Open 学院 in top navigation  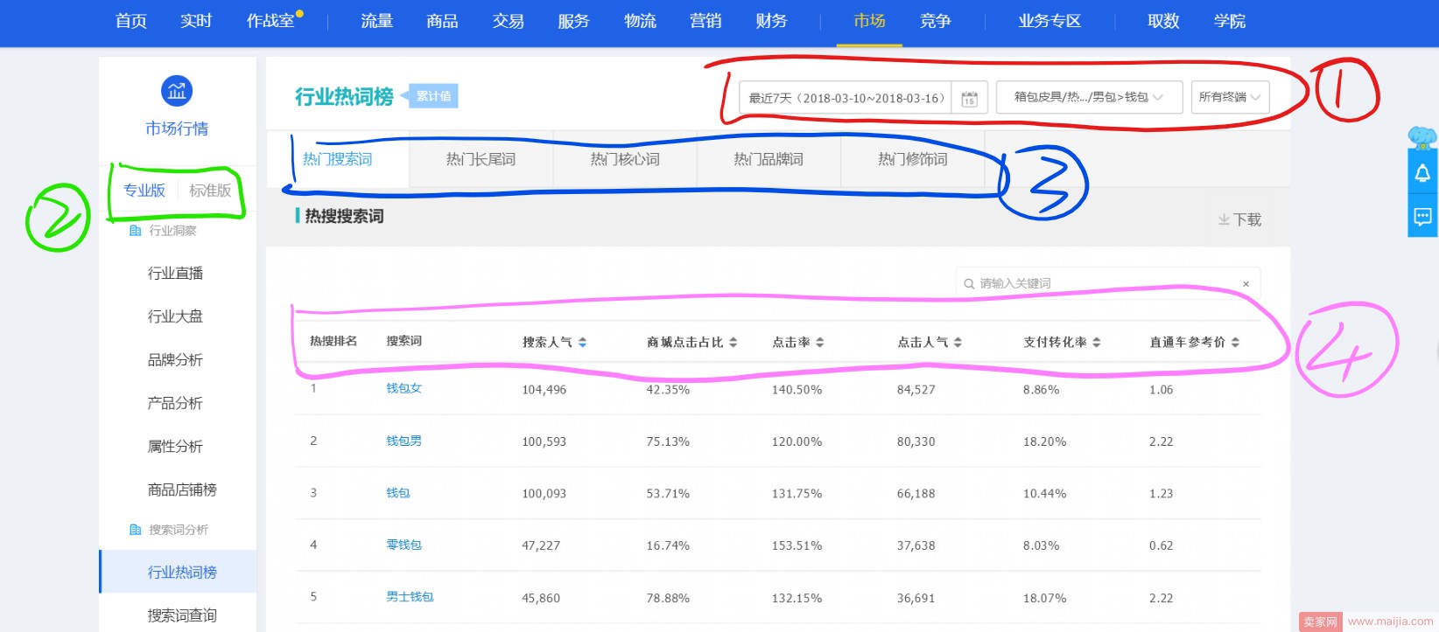pyautogui.click(x=1230, y=21)
